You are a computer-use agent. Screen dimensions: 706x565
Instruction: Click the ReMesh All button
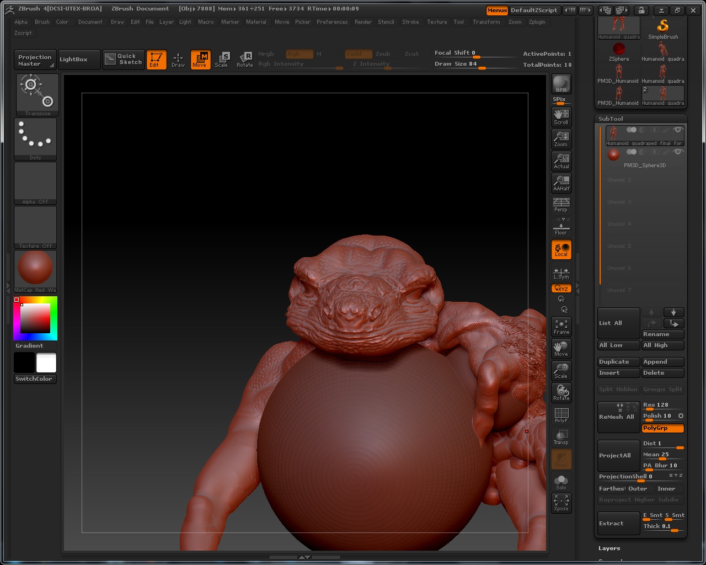pyautogui.click(x=619, y=417)
